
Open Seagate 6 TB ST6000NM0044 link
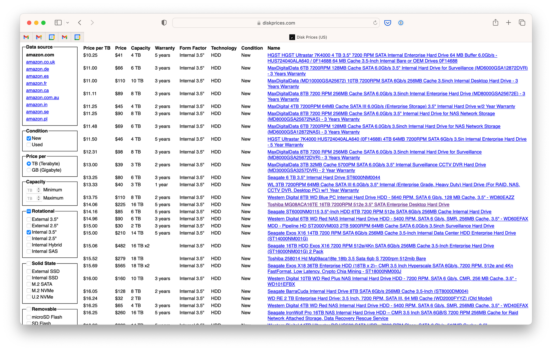(x=324, y=177)
